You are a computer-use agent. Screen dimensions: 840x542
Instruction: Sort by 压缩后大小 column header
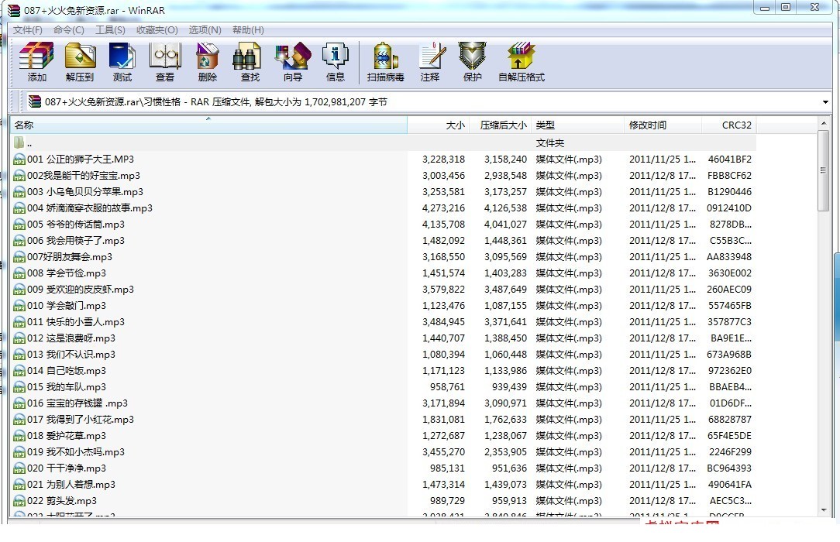click(x=501, y=125)
